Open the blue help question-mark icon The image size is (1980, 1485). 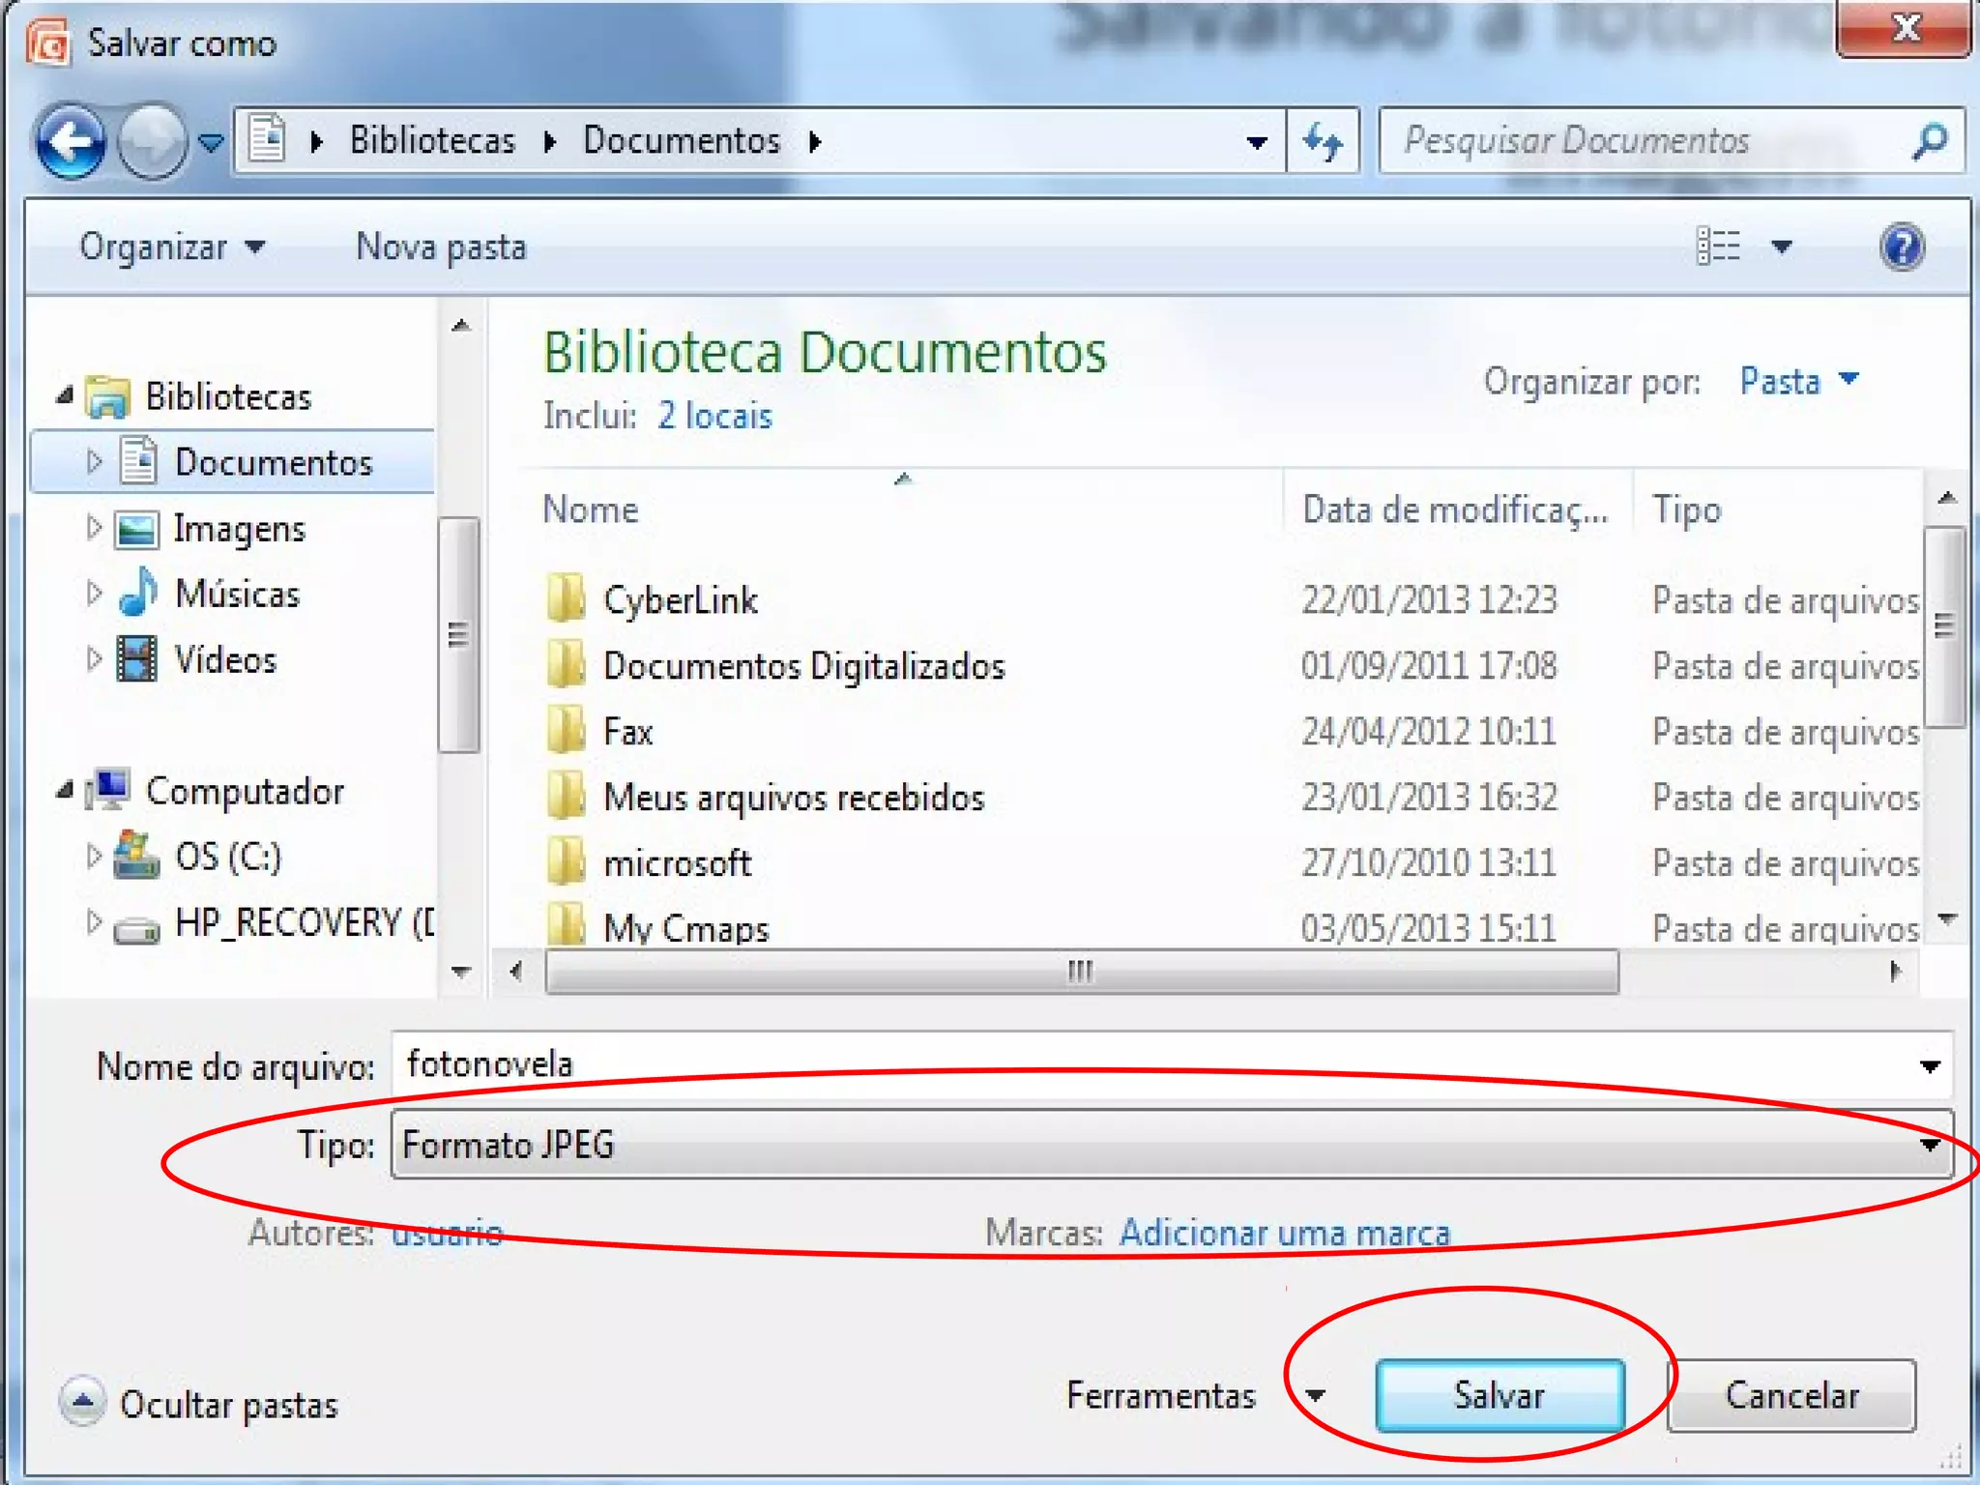pos(1901,247)
